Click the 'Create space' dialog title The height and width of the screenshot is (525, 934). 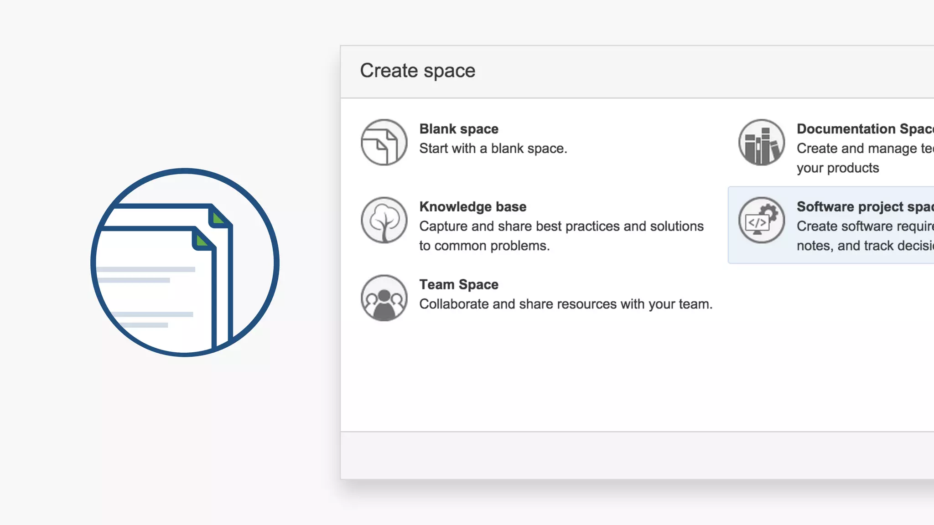click(x=417, y=71)
